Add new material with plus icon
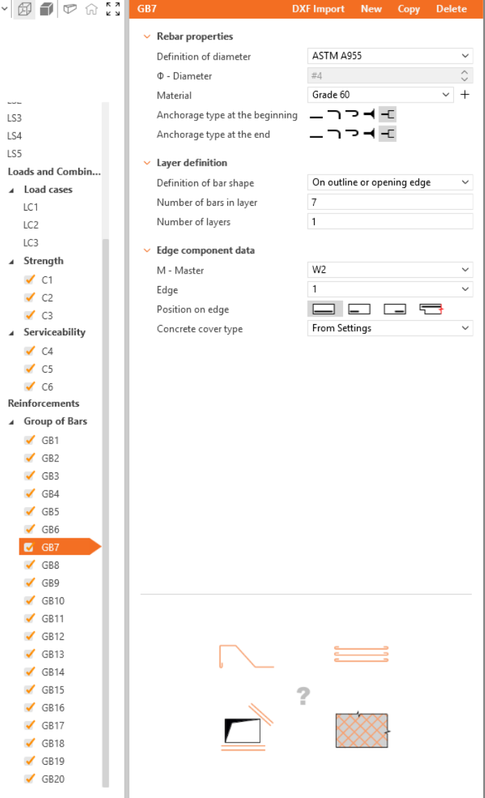 465,95
